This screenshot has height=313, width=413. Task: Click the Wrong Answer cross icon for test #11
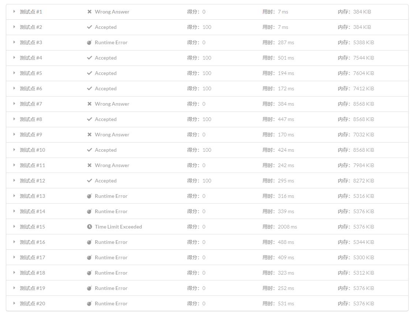pos(90,165)
